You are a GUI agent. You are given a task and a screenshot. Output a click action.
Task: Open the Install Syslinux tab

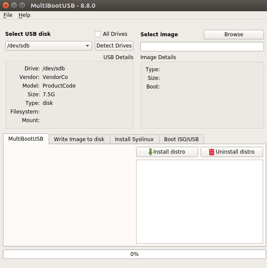(134, 139)
